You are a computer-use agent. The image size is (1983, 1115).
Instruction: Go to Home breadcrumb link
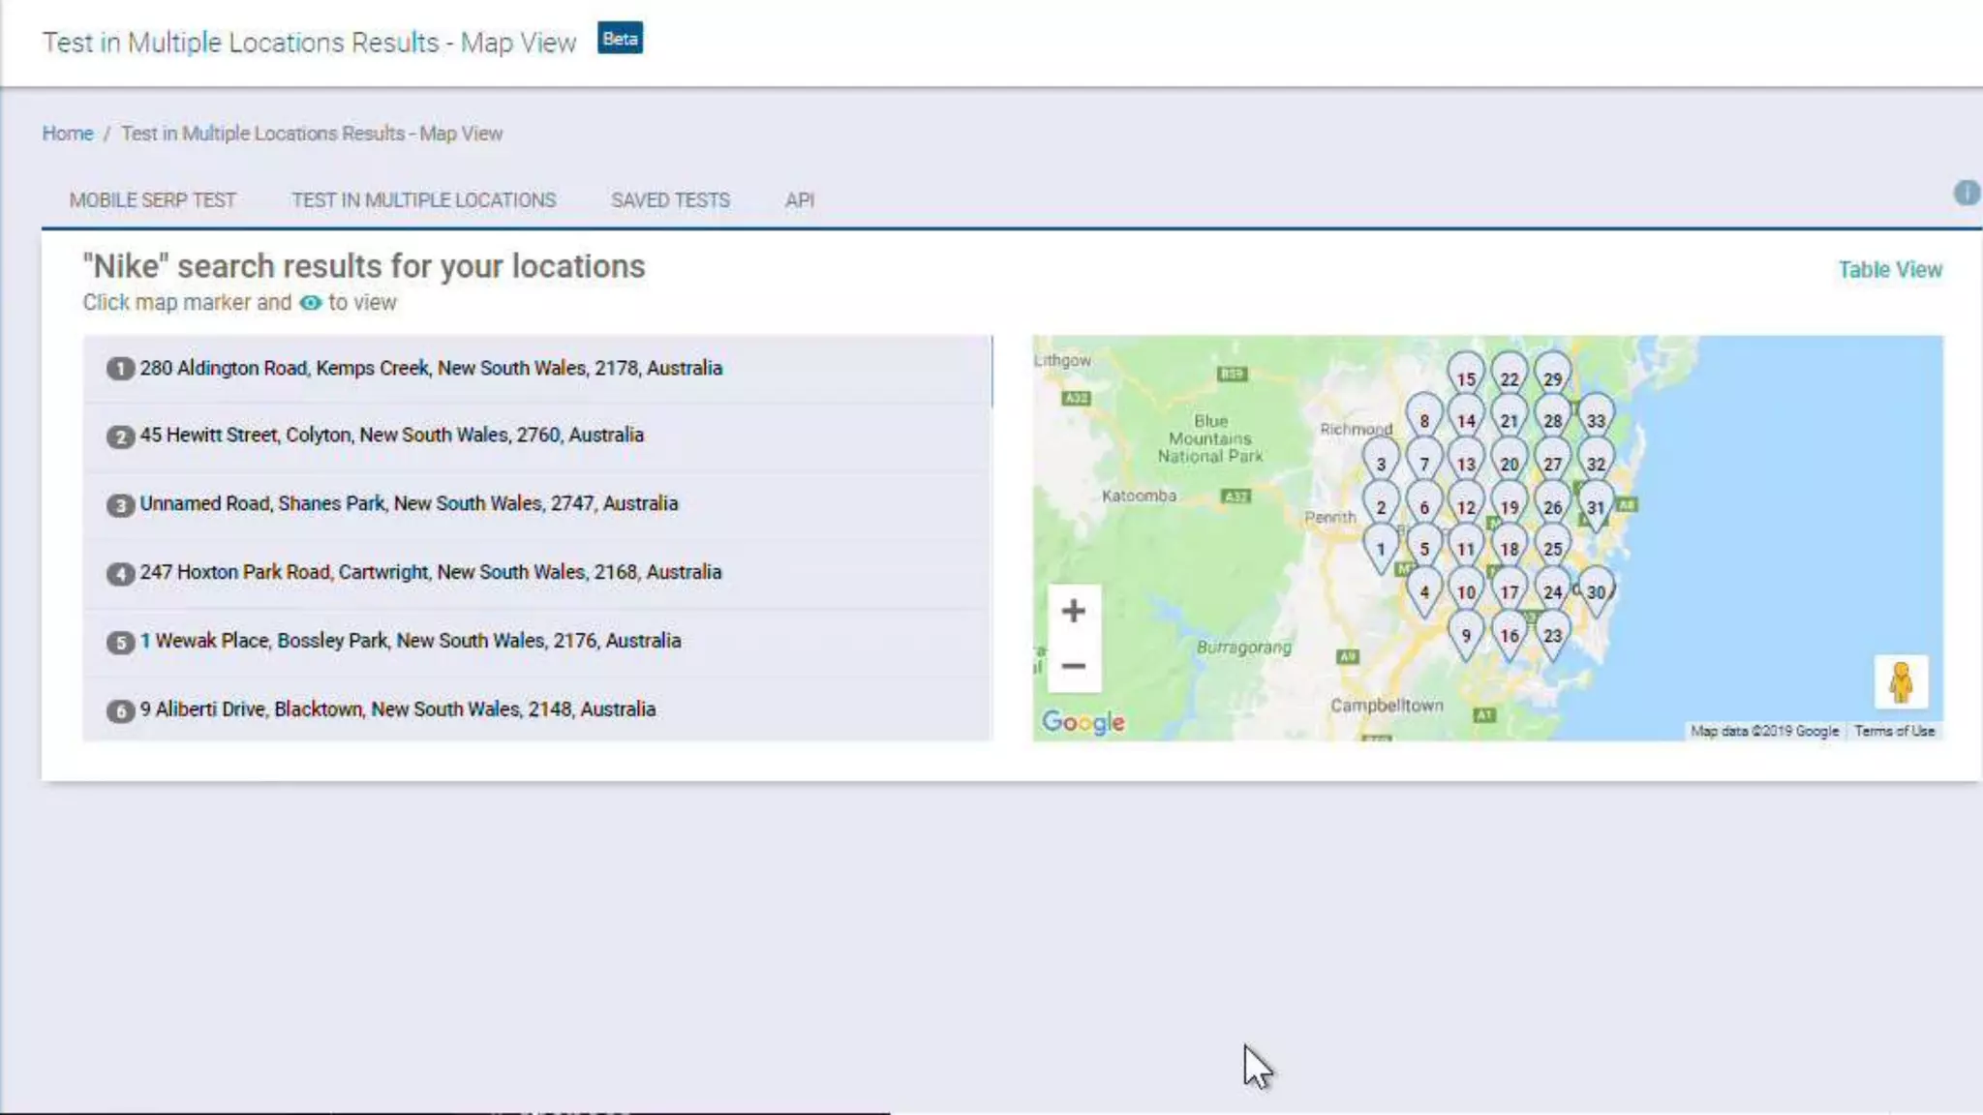(x=68, y=134)
